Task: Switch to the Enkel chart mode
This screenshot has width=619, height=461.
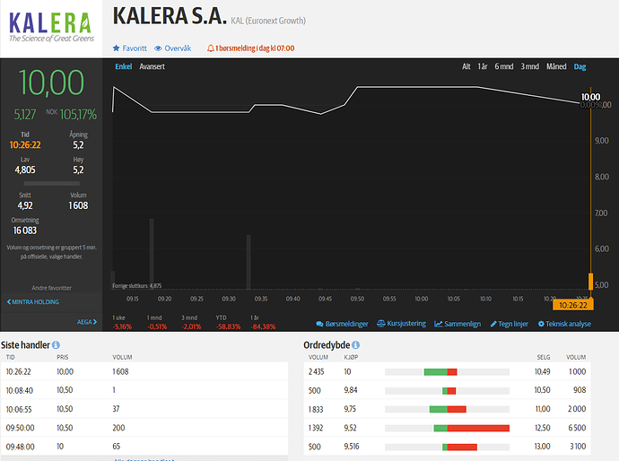Action: pos(123,66)
